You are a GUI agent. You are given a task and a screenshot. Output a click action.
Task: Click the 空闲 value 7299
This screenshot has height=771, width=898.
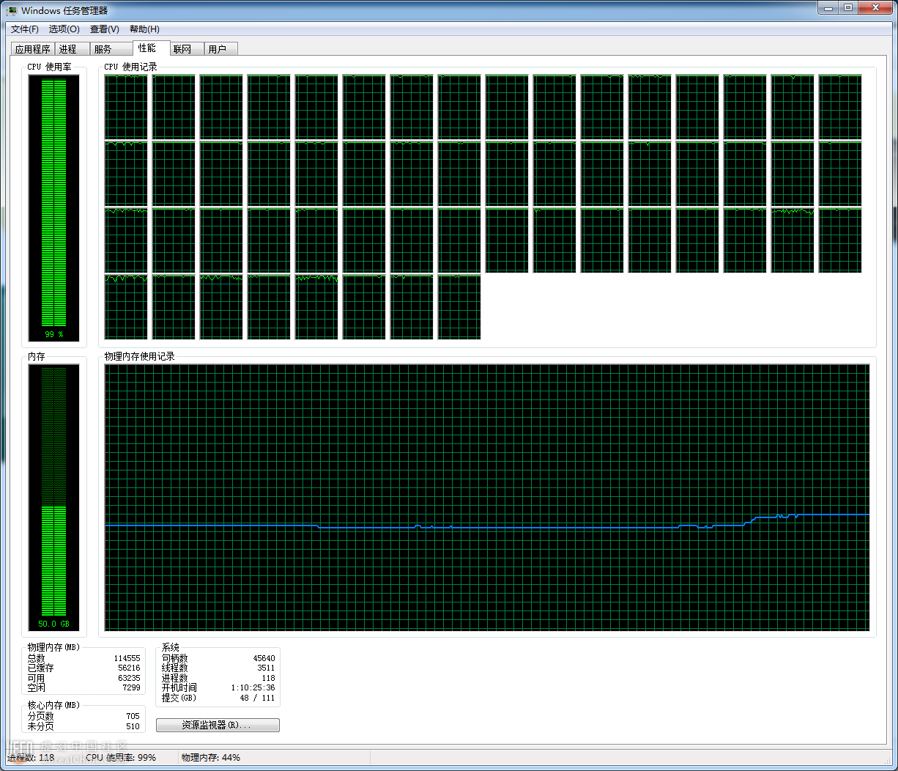[x=131, y=687]
